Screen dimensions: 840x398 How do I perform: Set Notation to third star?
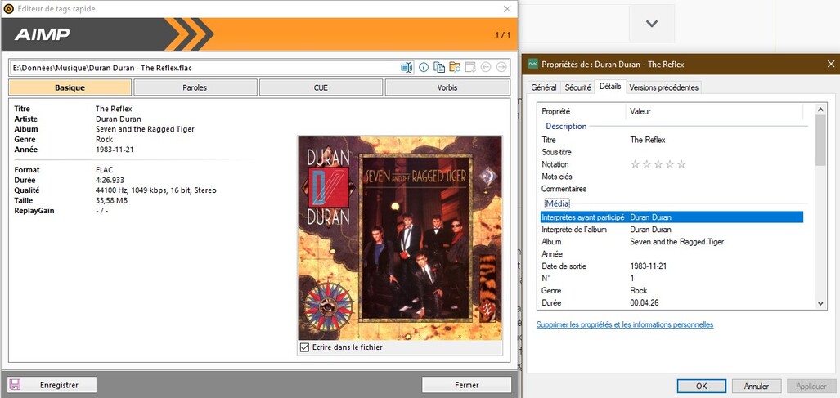(658, 164)
